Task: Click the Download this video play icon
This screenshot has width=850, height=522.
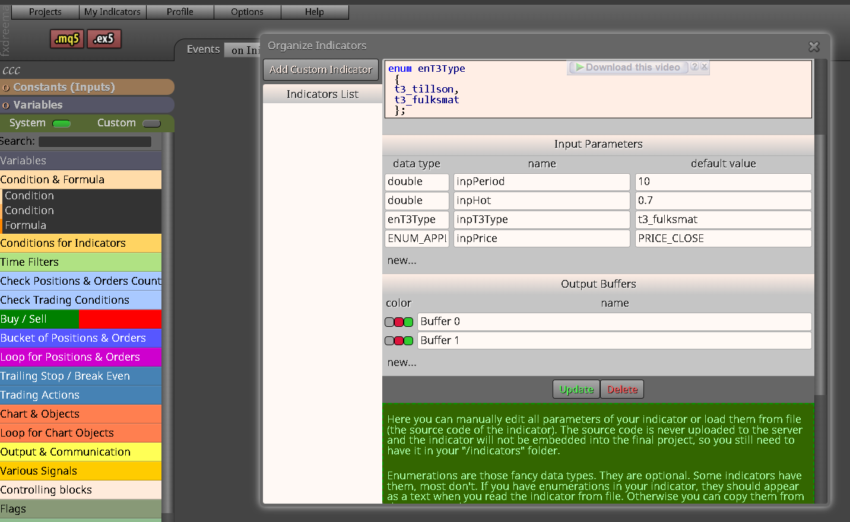Action: pyautogui.click(x=580, y=68)
